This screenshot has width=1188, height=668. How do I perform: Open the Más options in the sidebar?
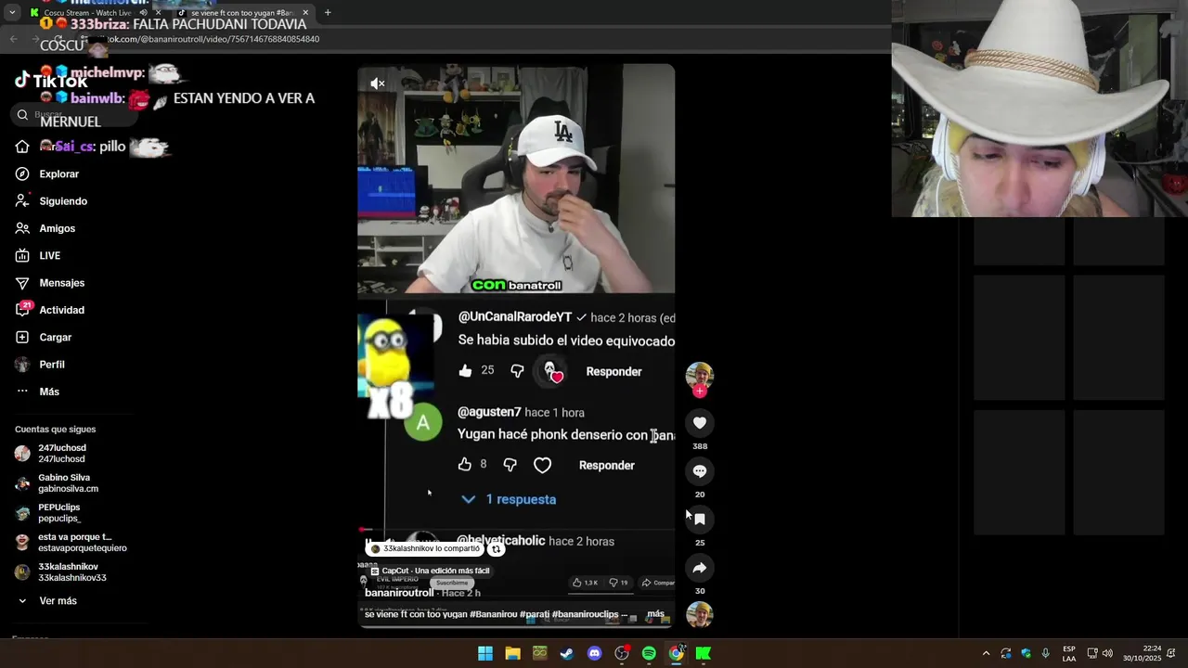(x=37, y=392)
